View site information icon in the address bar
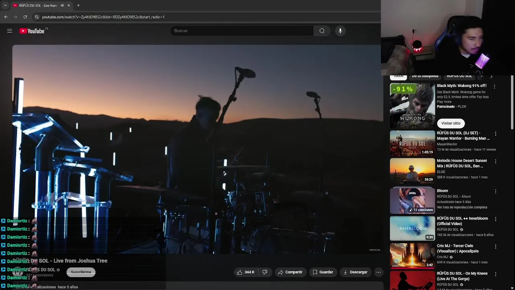The width and height of the screenshot is (515, 290). coord(37,17)
